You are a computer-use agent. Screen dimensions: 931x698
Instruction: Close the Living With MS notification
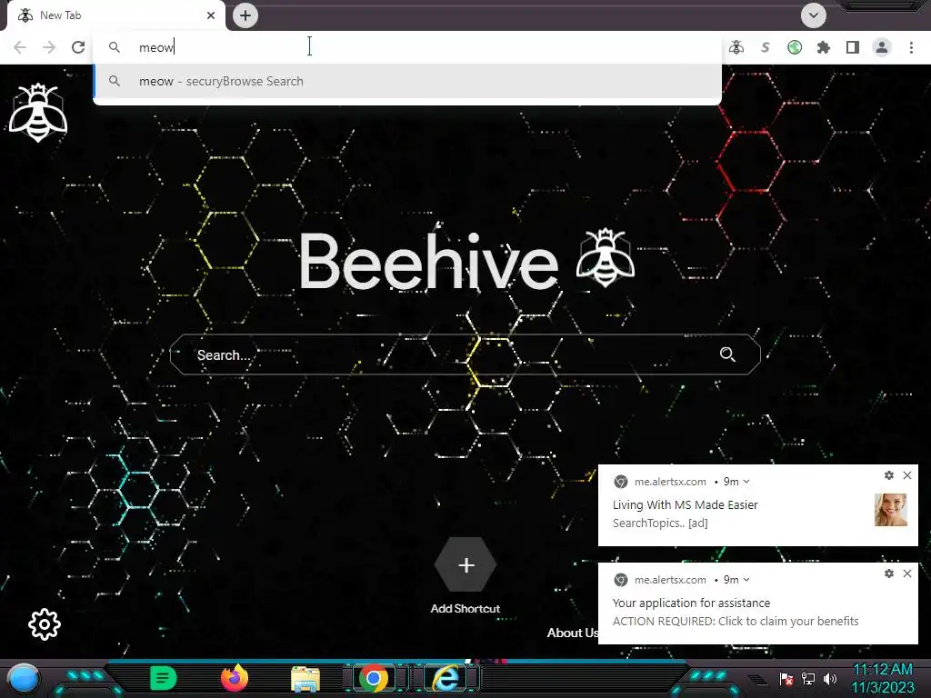click(907, 475)
